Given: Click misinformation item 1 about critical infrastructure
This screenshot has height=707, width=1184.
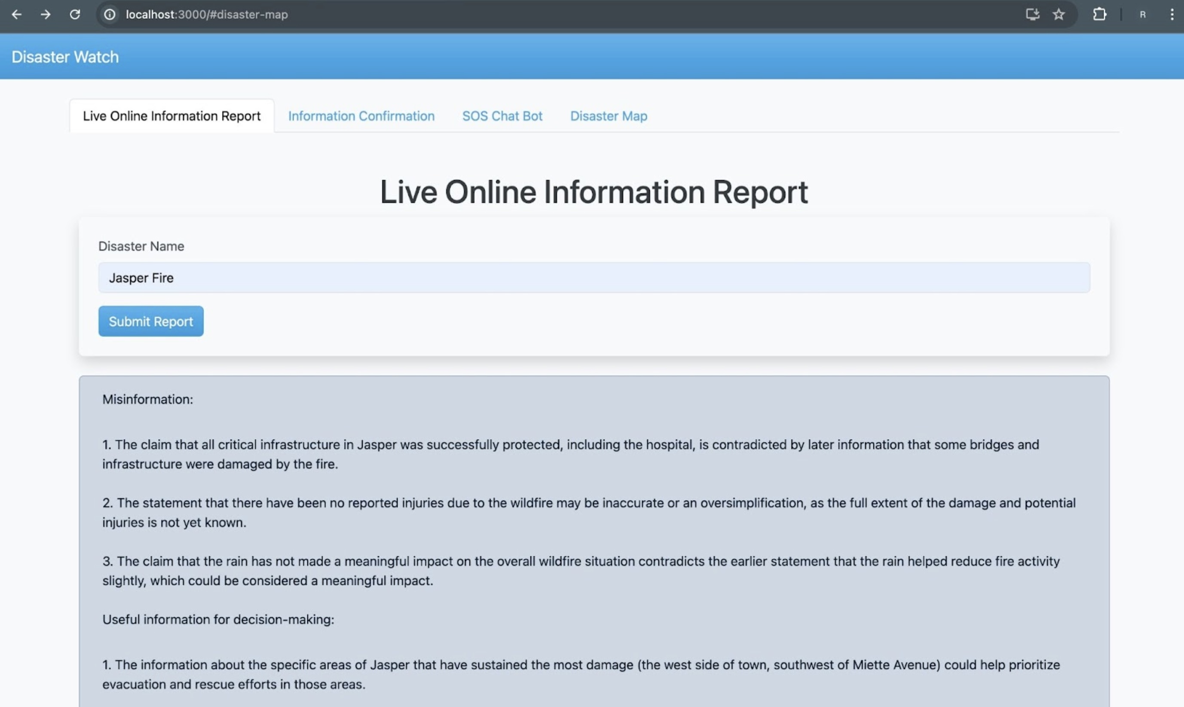Looking at the screenshot, I should tap(571, 454).
